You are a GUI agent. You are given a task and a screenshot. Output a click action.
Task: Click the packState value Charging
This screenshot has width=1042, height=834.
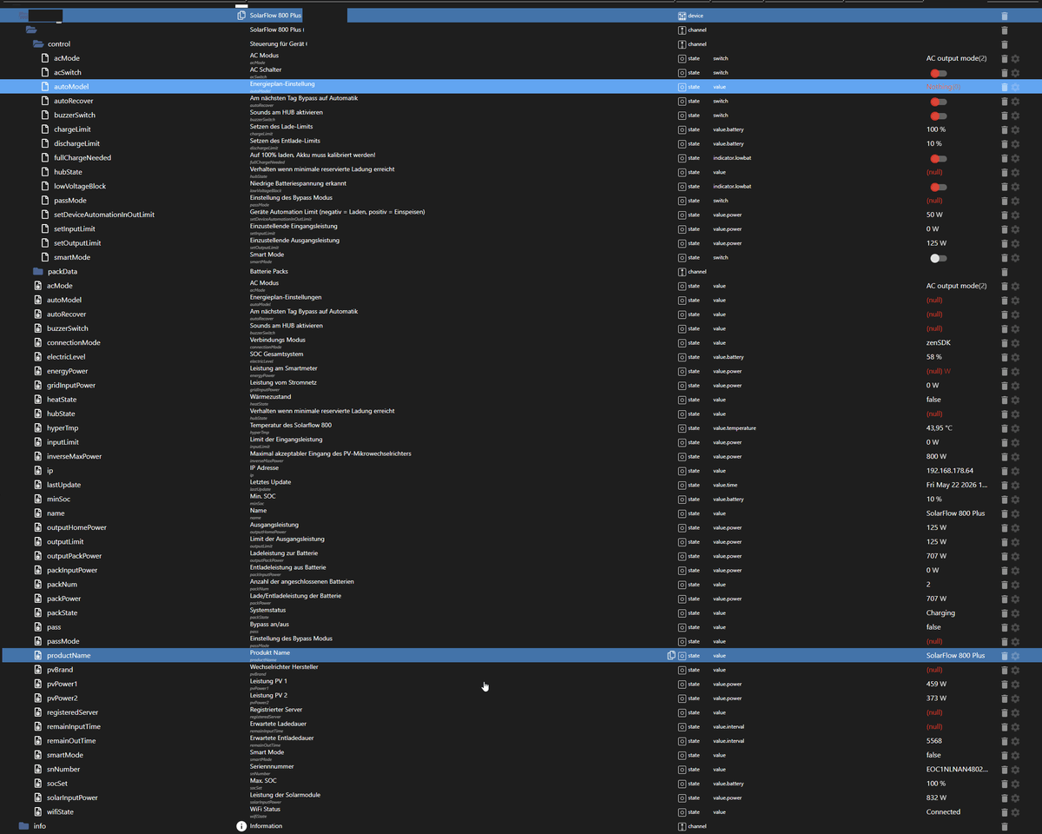point(940,613)
